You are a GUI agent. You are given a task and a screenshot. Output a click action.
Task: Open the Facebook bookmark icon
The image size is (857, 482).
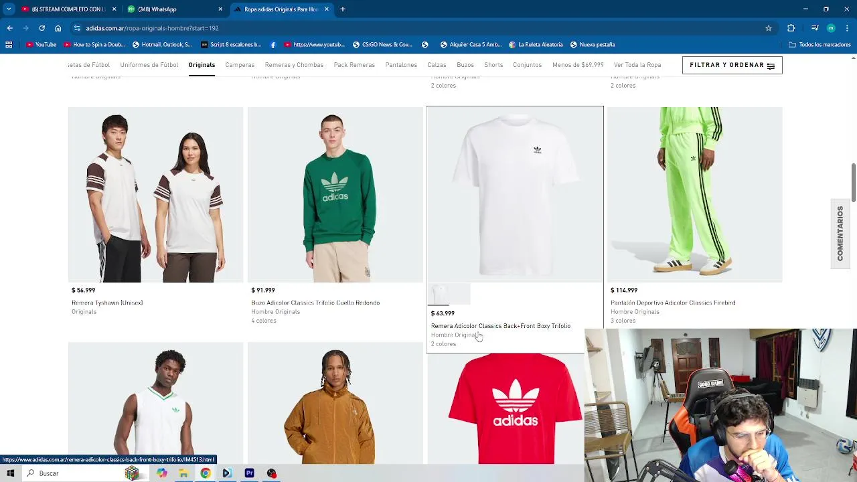pyautogui.click(x=273, y=45)
